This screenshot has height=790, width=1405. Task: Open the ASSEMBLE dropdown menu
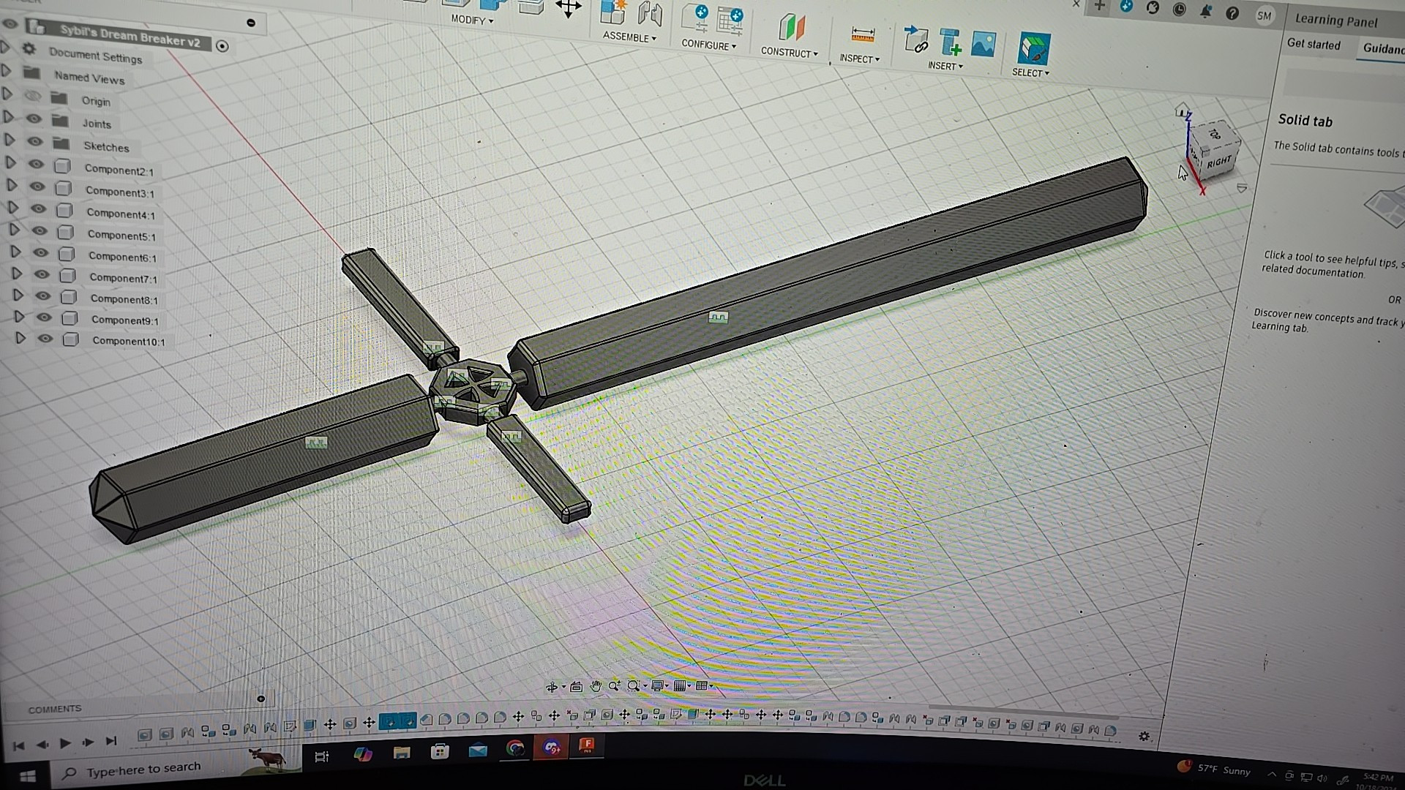point(629,37)
